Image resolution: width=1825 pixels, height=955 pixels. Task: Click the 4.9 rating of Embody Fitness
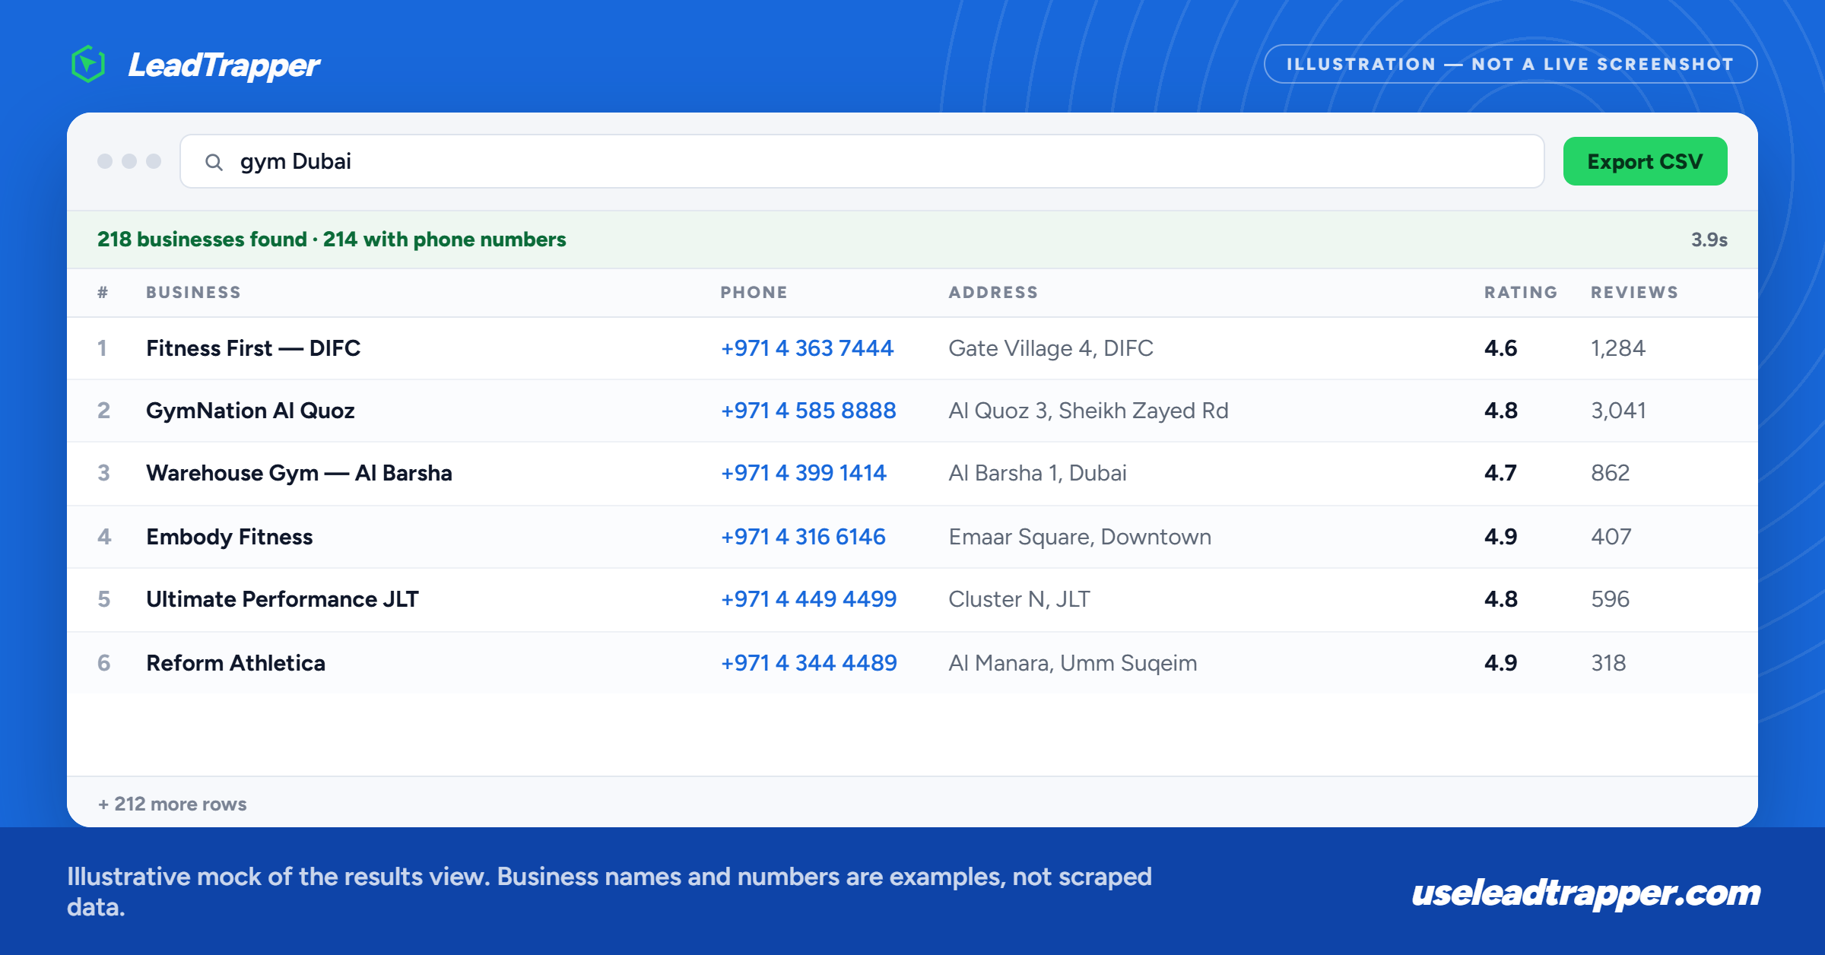coord(1500,537)
